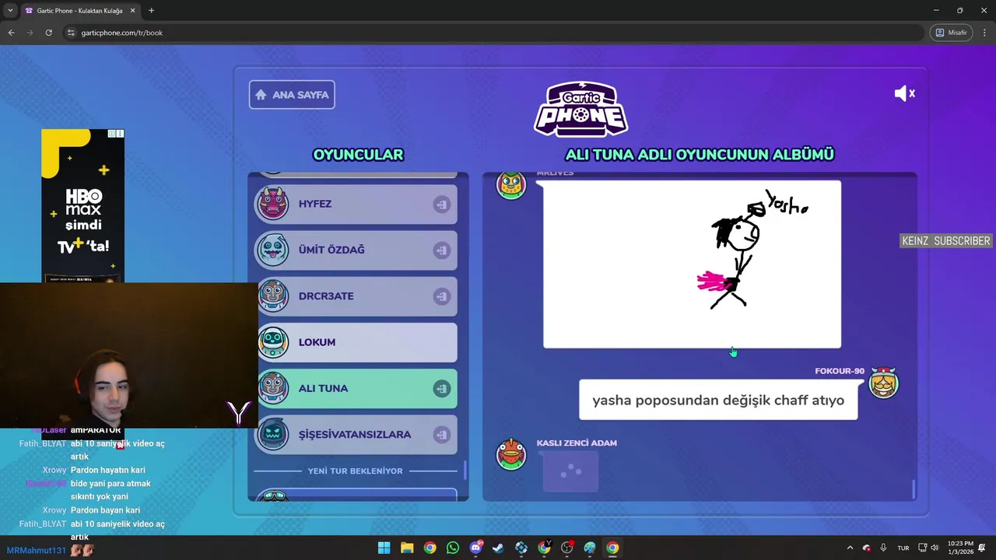This screenshot has width=996, height=560.
Task: Click the Yasha stick figure drawing
Action: 692,264
